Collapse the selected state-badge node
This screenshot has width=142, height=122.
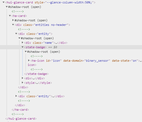pyautogui.click(x=23, y=47)
